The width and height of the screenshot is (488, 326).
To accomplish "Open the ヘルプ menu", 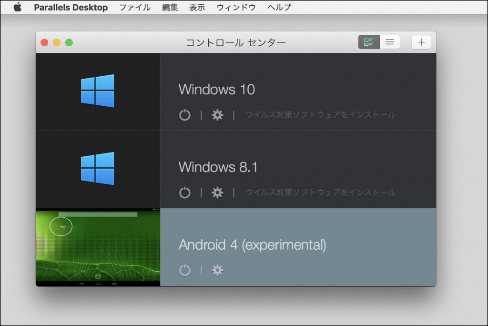I will 279,7.
